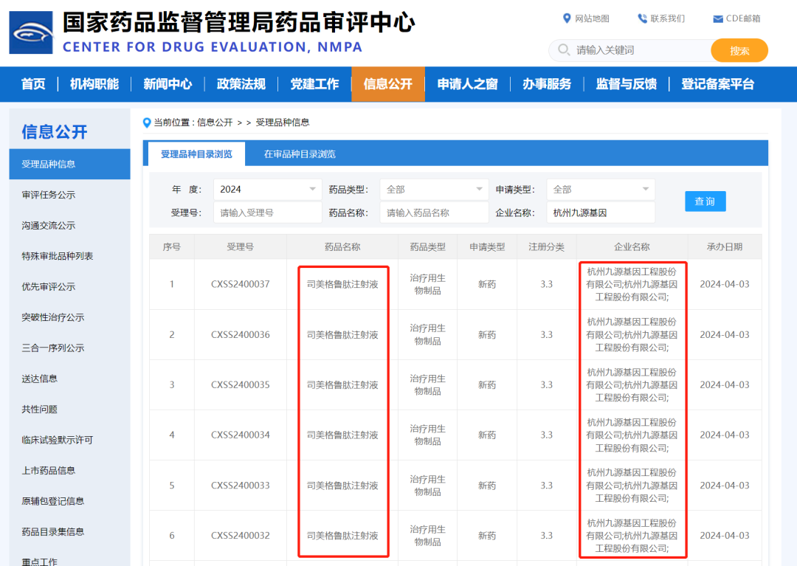The image size is (797, 566).
Task: Expand the year 2024 dropdown
Action: 312,190
